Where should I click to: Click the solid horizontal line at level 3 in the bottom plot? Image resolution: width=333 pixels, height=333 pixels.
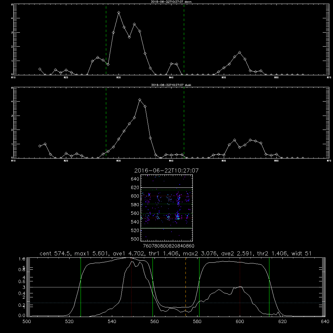point(176,287)
